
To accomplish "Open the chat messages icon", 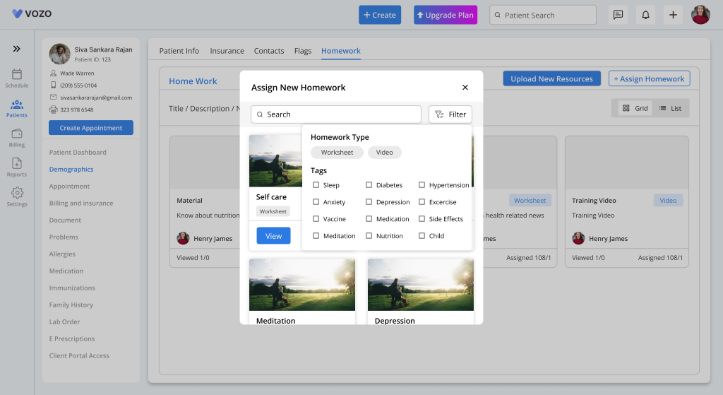I will 618,15.
